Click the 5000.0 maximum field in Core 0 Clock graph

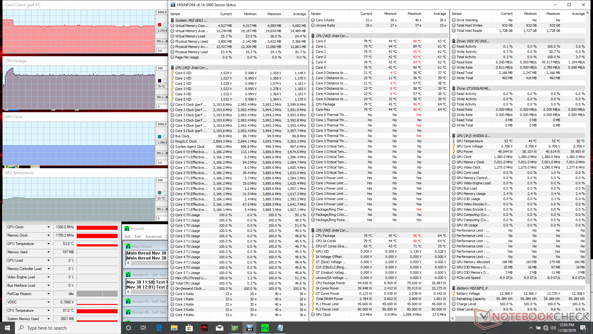click(162, 12)
